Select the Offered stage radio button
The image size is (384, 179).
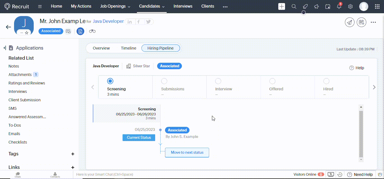[x=272, y=81]
